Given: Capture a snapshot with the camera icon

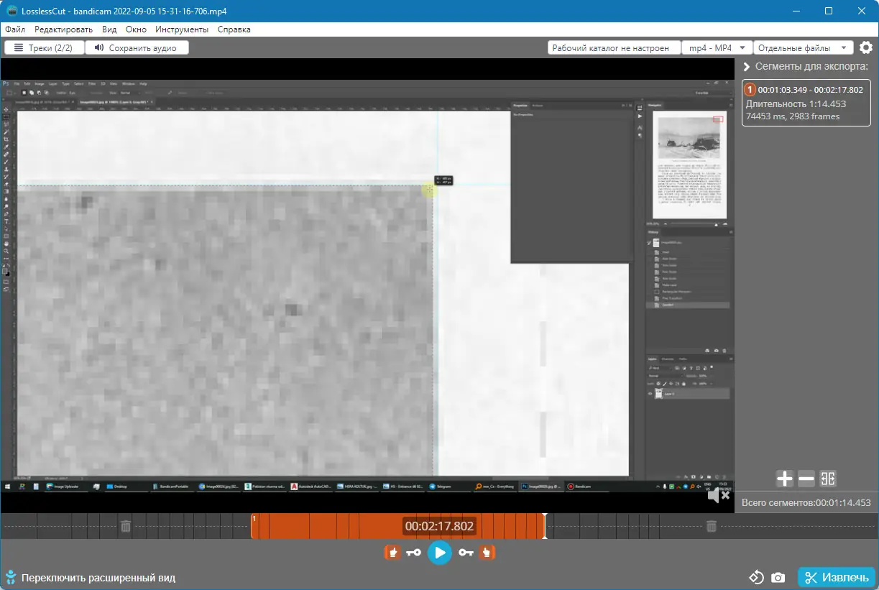Looking at the screenshot, I should click(x=778, y=577).
